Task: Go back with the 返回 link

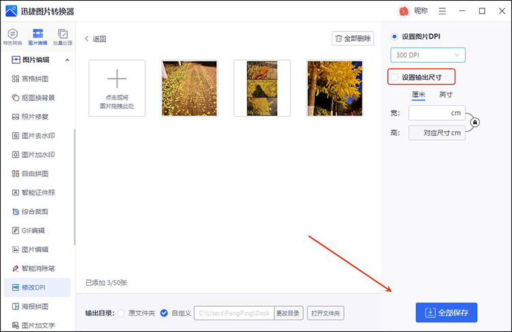Action: click(x=96, y=39)
